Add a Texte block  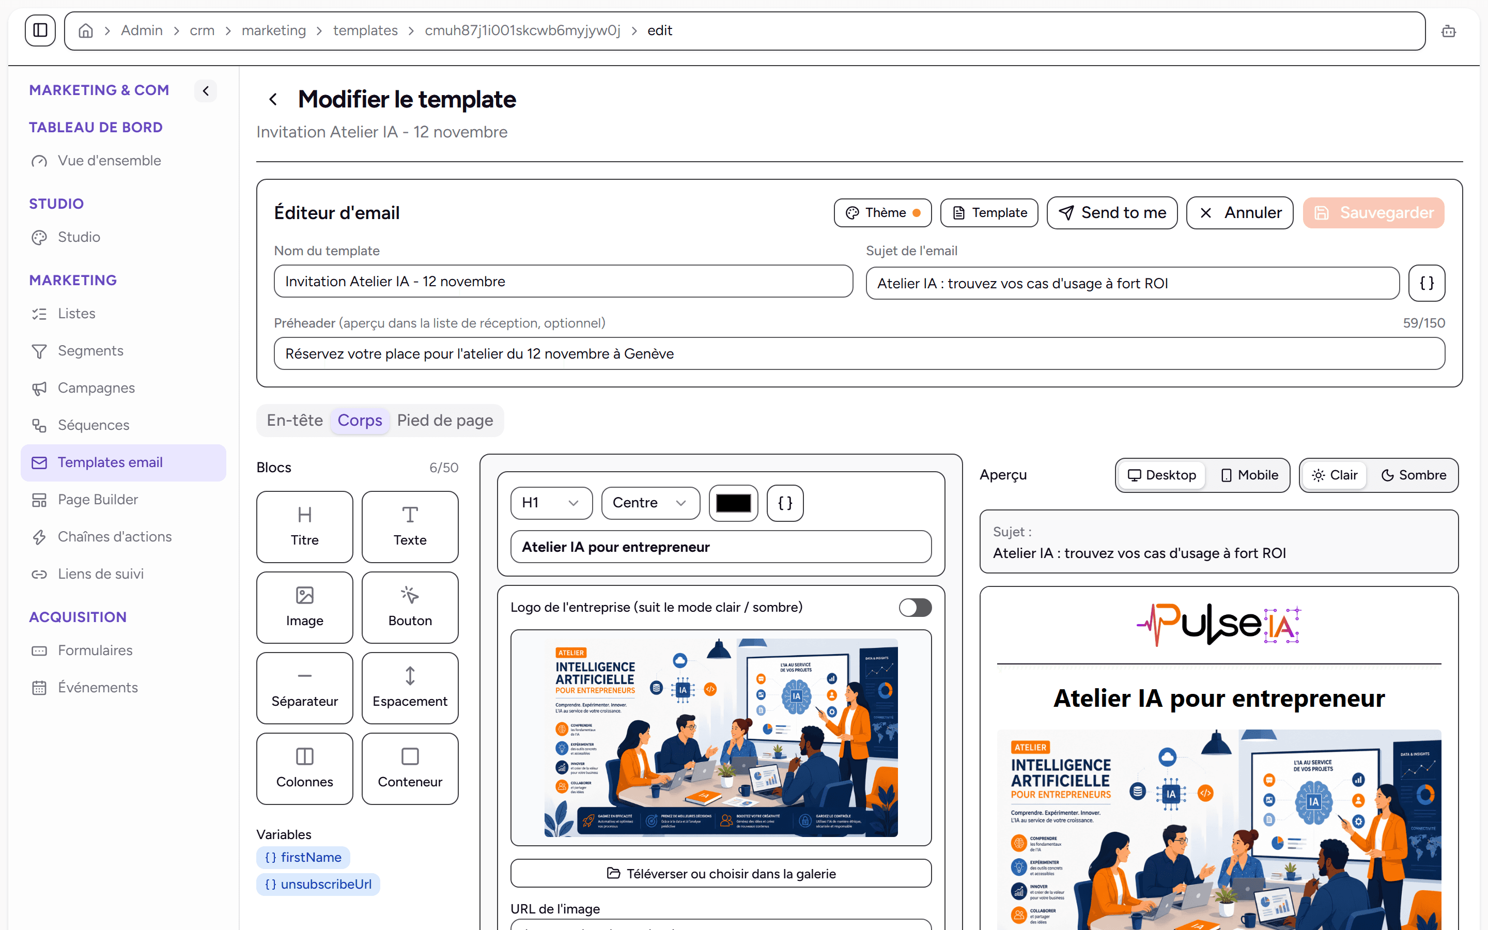(410, 527)
